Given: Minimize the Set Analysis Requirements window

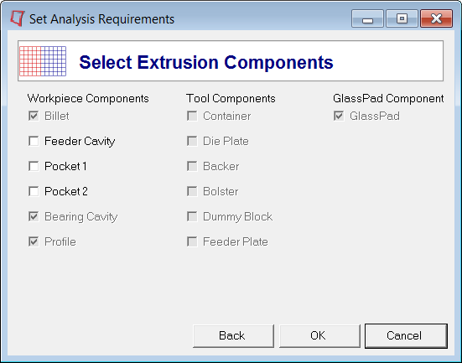Looking at the screenshot, I should 367,18.
